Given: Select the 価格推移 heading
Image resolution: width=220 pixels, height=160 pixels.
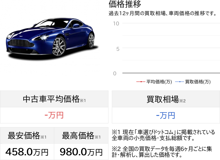Looking at the screenshot, I should pos(125,4).
